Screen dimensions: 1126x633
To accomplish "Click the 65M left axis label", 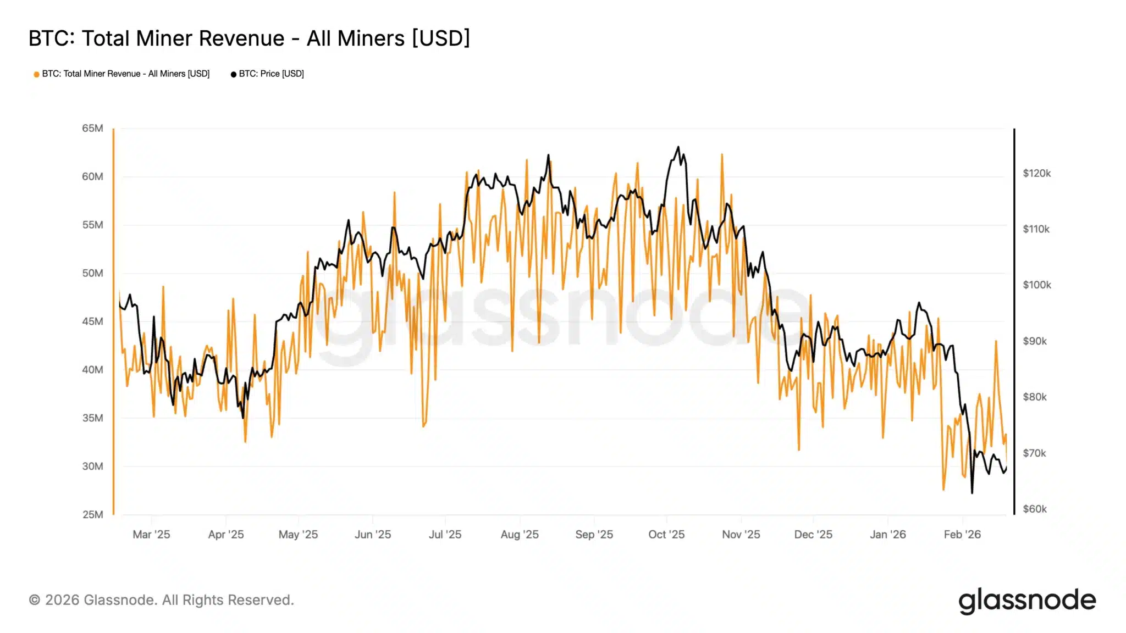I will (92, 128).
